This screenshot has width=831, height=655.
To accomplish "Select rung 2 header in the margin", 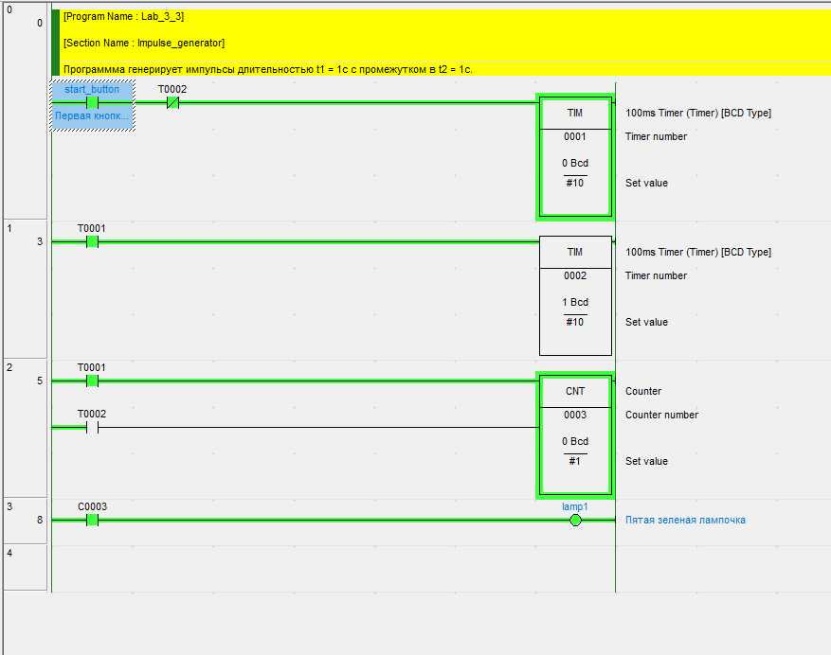I will pos(25,429).
